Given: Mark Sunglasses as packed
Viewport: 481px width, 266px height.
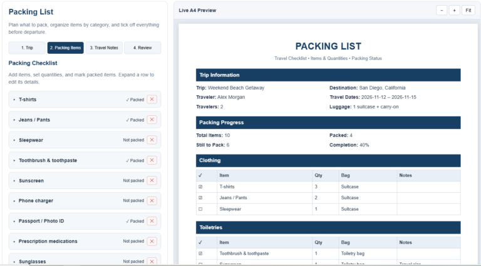Looking at the screenshot, I should click(133, 262).
